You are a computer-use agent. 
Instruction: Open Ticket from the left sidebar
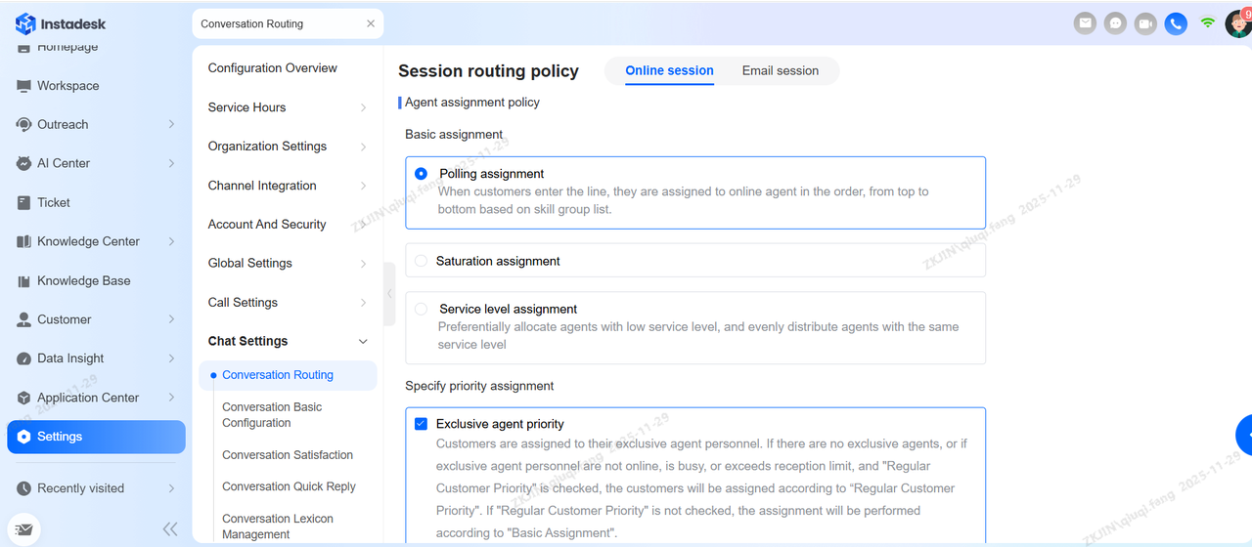click(x=54, y=202)
